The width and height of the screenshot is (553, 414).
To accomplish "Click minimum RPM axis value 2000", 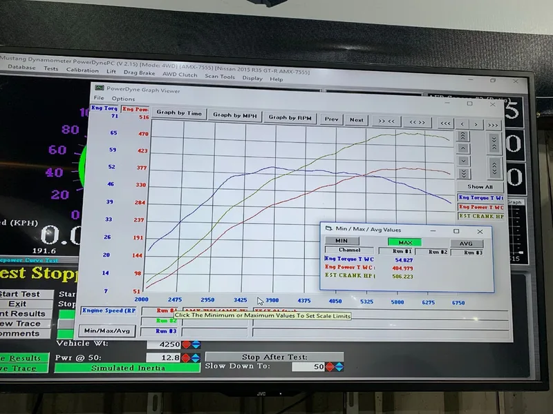I will click(141, 299).
